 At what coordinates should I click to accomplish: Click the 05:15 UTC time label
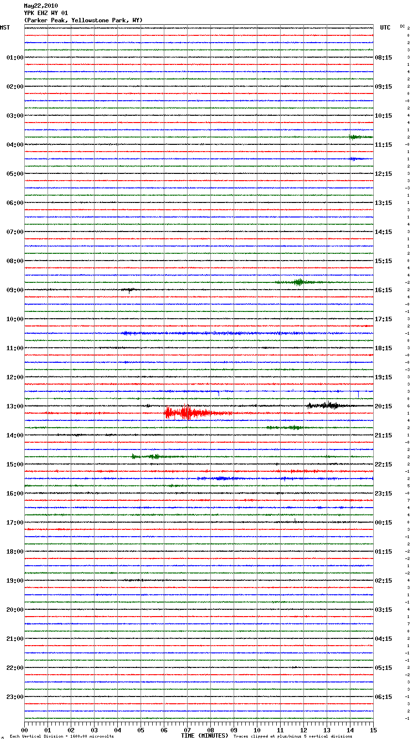pyautogui.click(x=383, y=668)
